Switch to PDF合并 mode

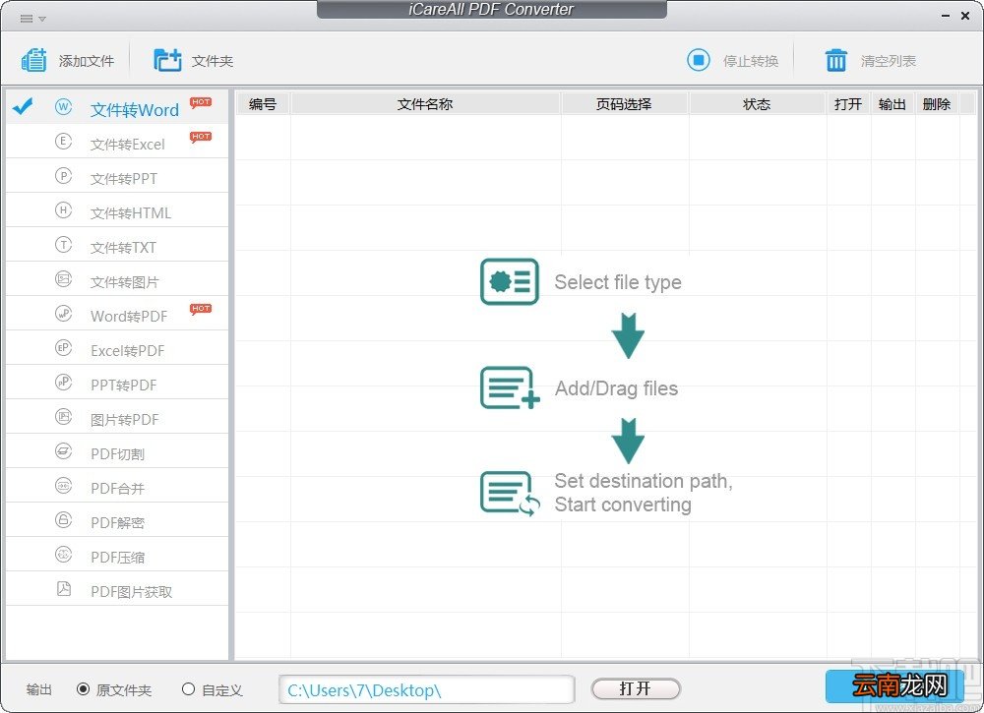click(117, 486)
